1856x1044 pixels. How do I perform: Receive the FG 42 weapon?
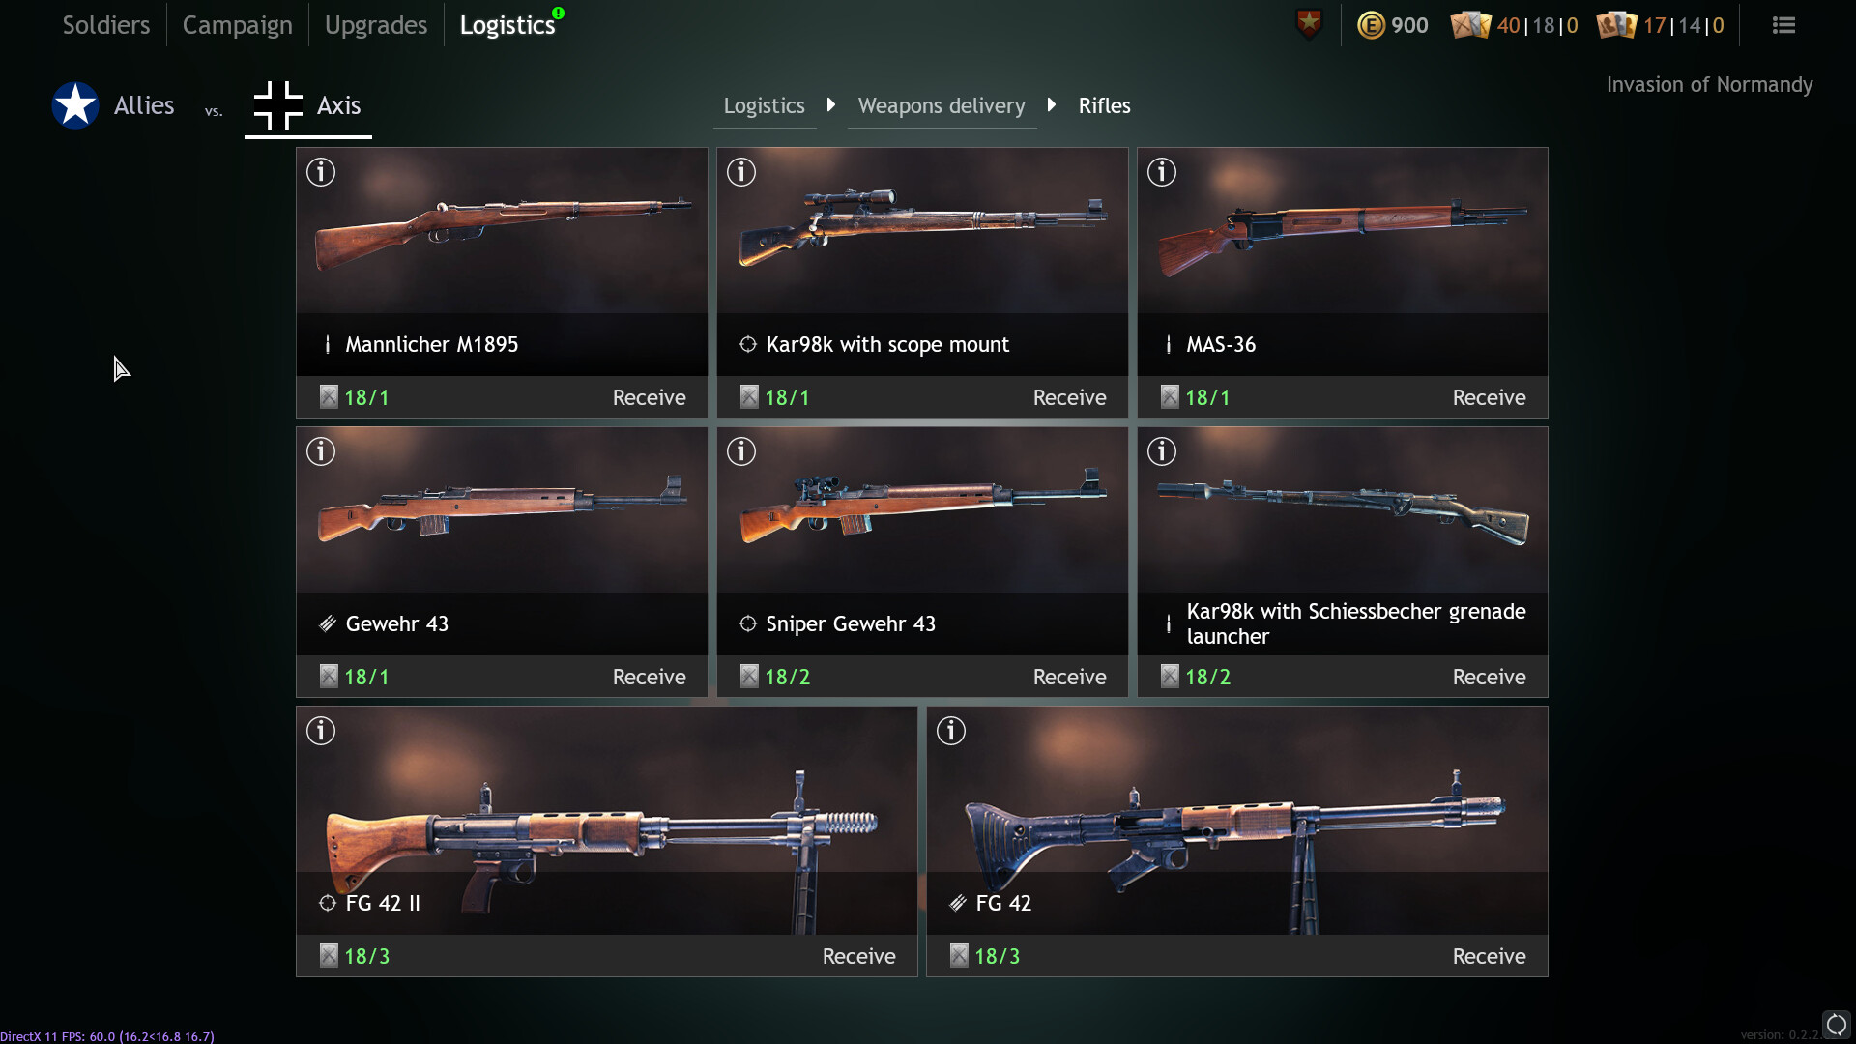(1489, 956)
